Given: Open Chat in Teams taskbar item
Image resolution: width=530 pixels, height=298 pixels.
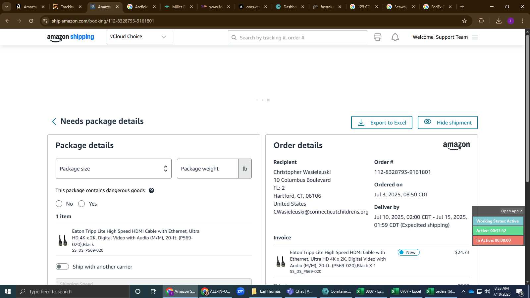Looking at the screenshot, I should click(300, 291).
